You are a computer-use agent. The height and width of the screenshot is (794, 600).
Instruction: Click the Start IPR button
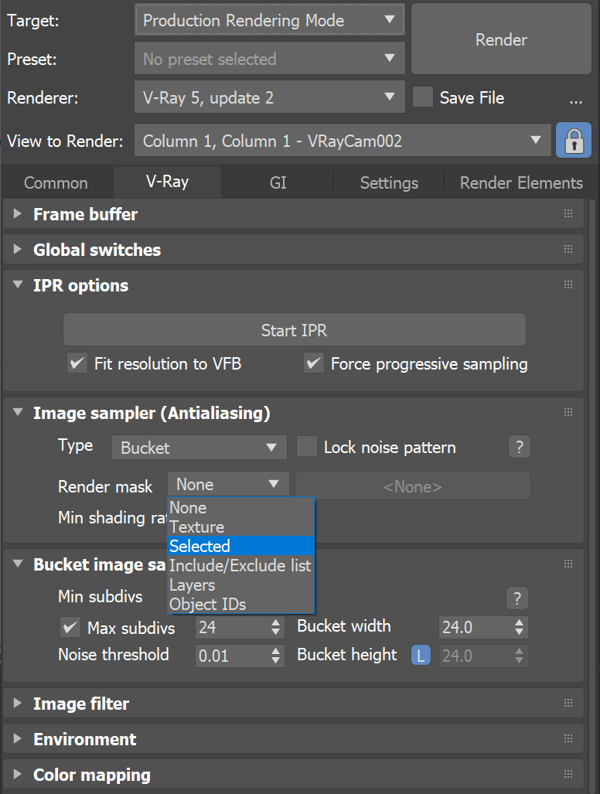point(294,329)
